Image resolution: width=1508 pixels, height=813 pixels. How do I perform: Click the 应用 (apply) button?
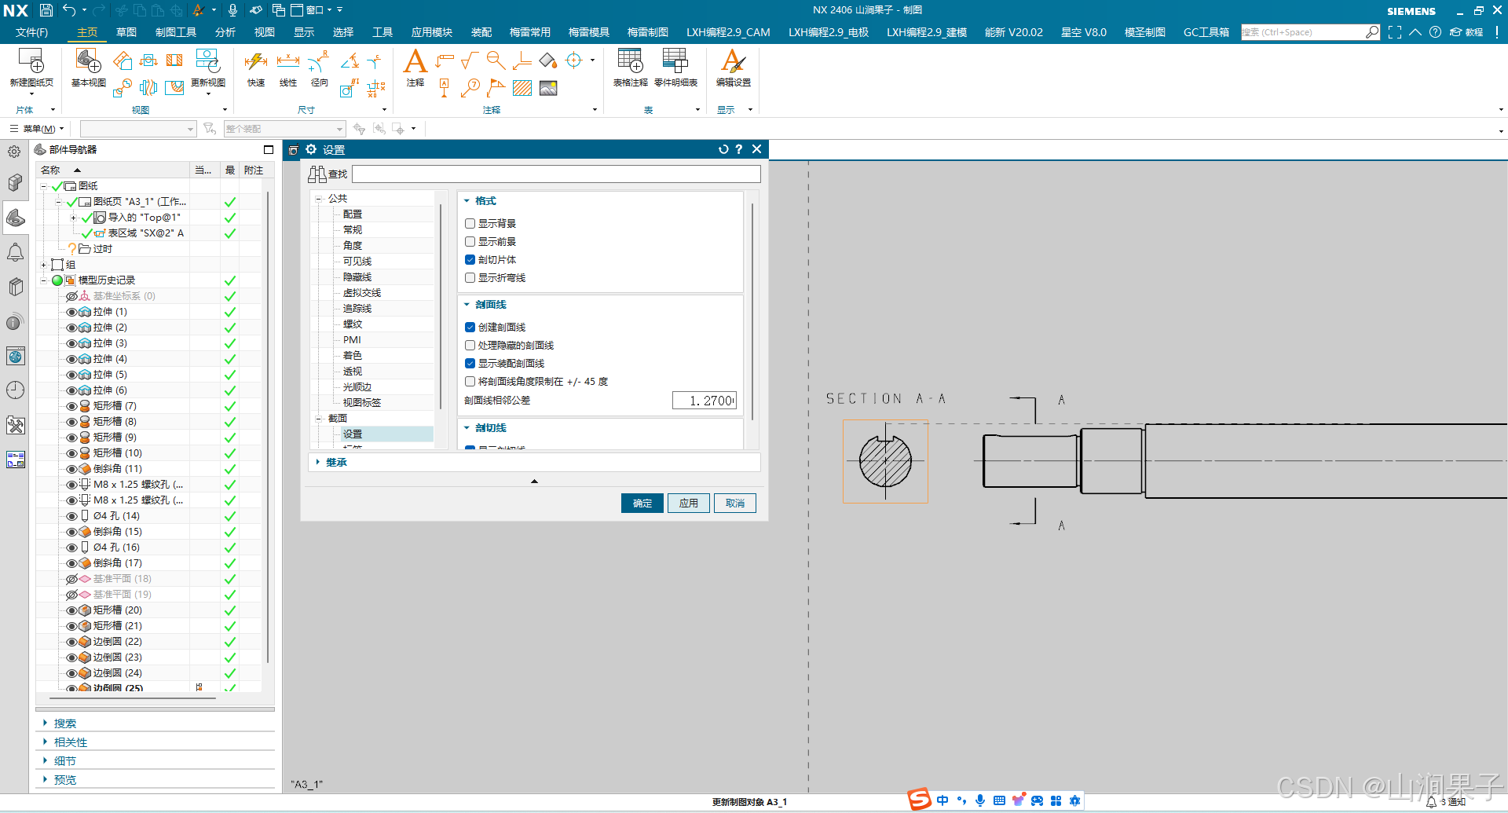pos(689,503)
